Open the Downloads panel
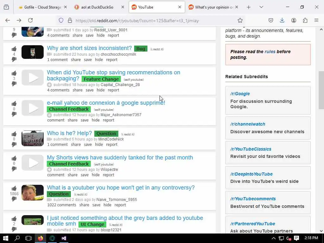The height and width of the screenshot is (243, 324). pos(282,20)
